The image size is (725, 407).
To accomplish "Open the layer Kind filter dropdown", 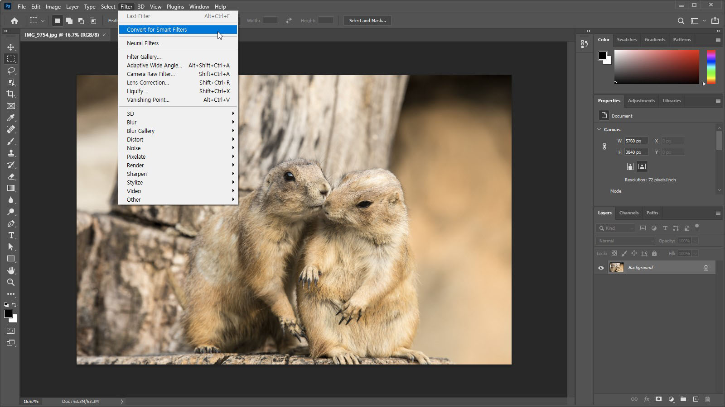I will (616, 228).
